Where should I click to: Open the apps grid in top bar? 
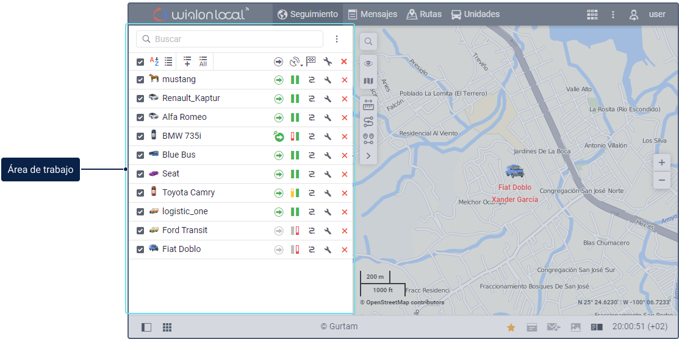592,15
